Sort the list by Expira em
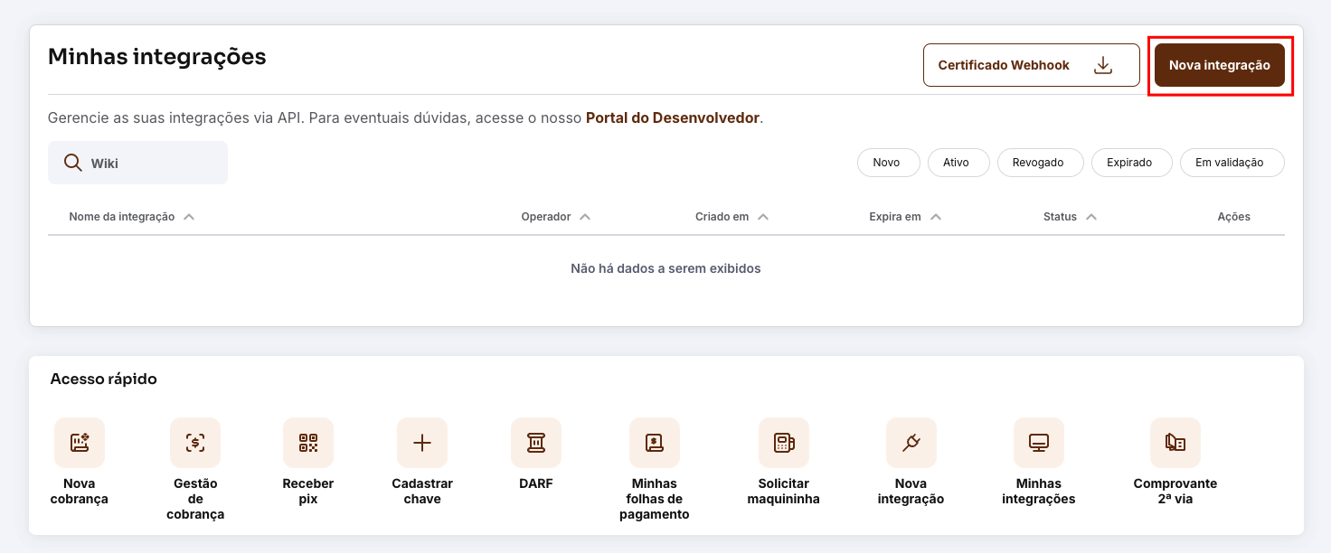Image resolution: width=1331 pixels, height=553 pixels. coord(904,216)
